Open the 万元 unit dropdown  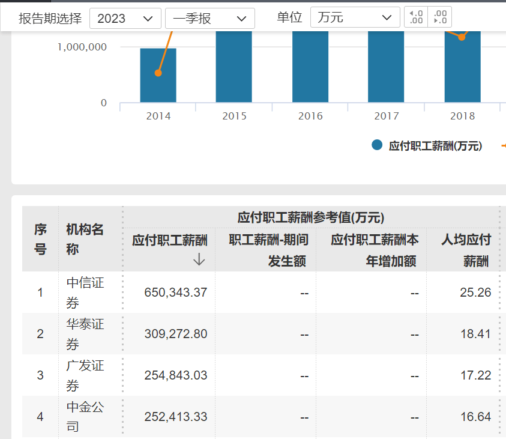(355, 18)
